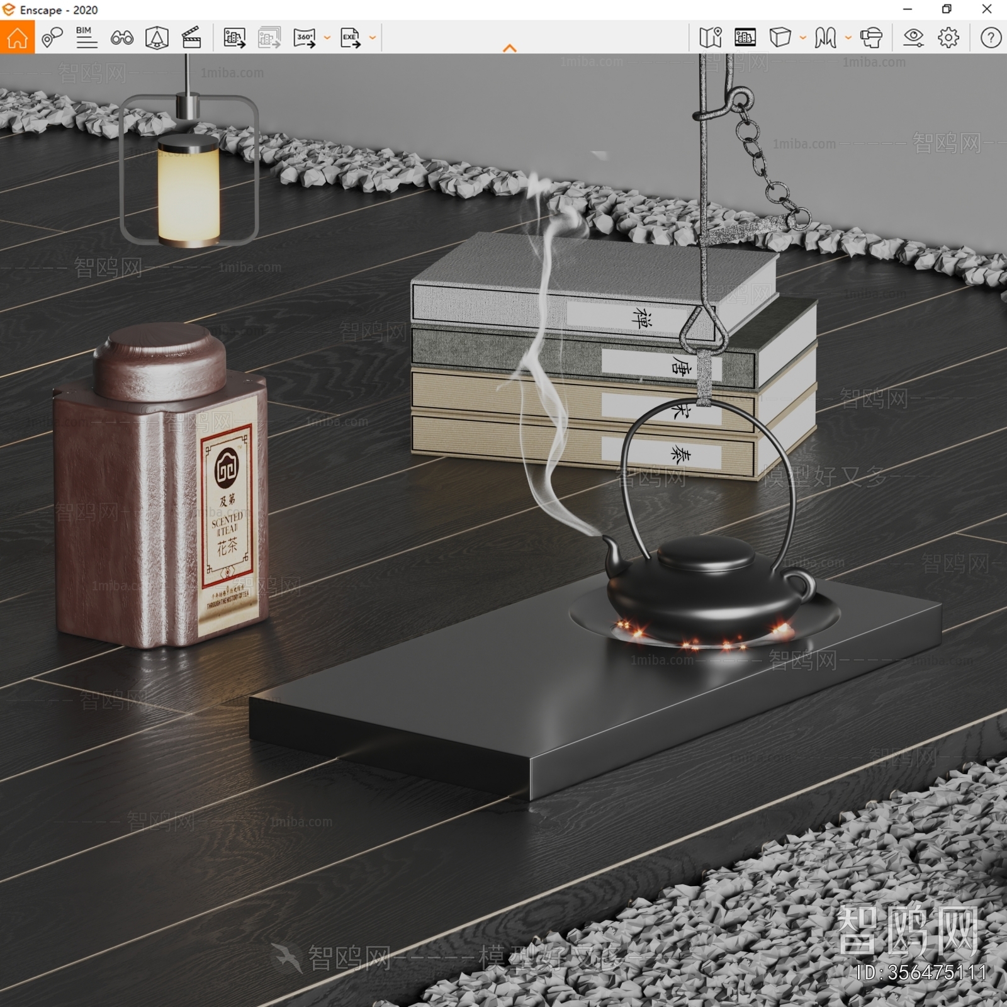
Task: Expand the navigation mode dropdown arrow
Action: click(848, 38)
